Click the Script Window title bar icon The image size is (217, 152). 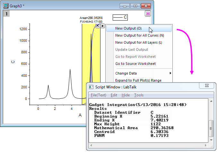click(91, 87)
